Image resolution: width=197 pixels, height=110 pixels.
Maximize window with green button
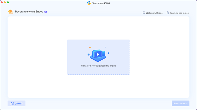pyautogui.click(x=8, y=2)
